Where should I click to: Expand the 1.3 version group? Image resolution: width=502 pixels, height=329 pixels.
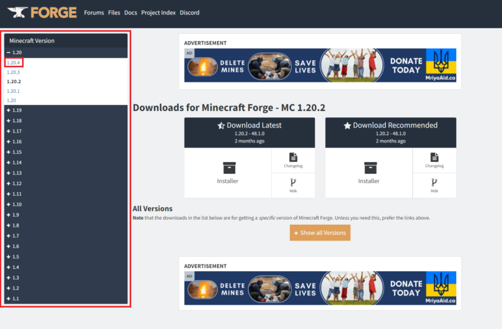[x=66, y=278]
